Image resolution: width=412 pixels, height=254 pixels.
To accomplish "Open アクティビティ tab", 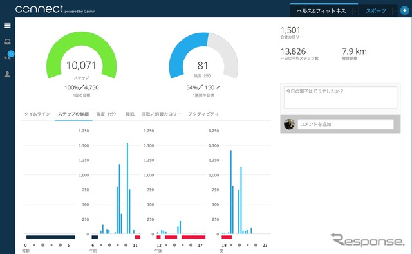I will coord(203,114).
